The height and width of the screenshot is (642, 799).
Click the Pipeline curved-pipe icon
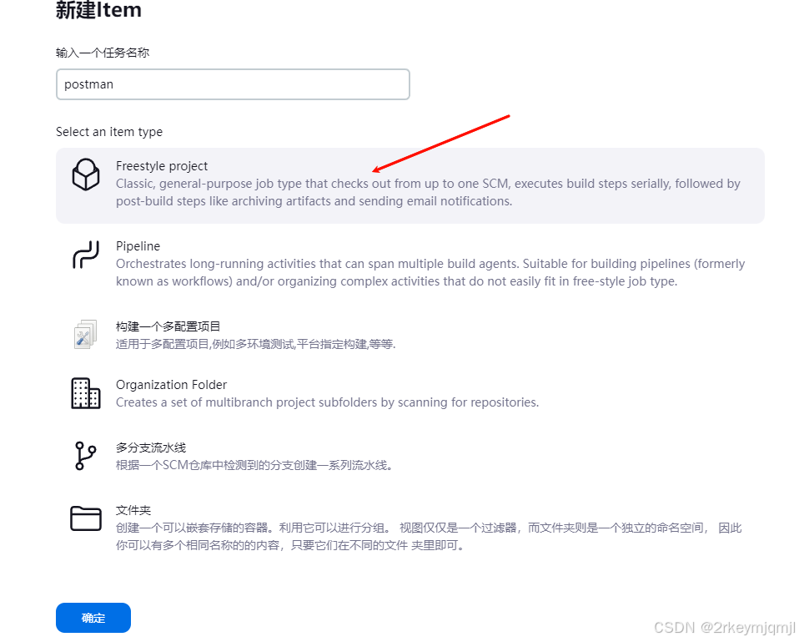[x=86, y=255]
